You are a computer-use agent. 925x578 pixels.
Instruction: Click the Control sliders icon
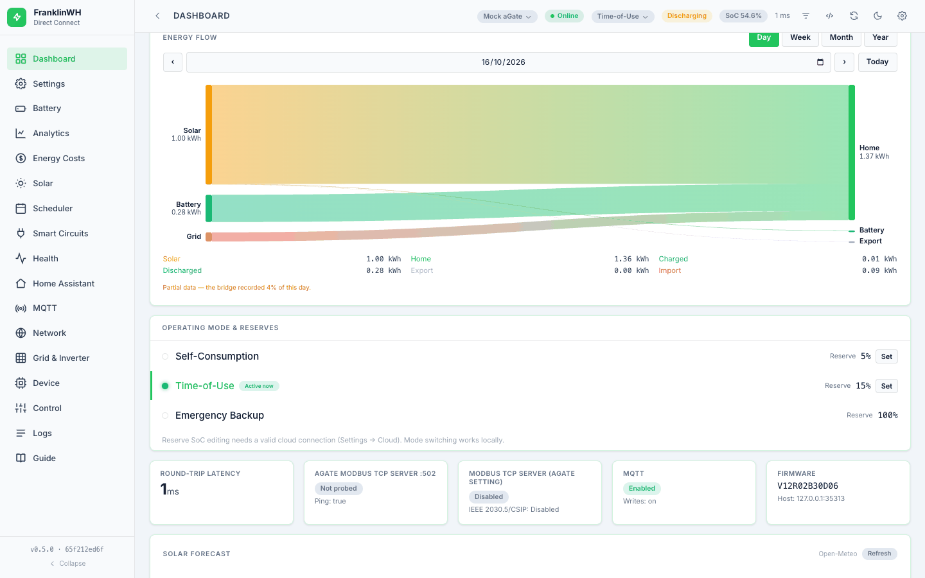point(21,408)
